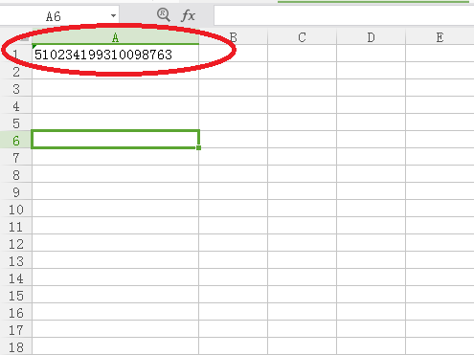Screen dimensions: 474x355
Task: Click the select-all corner of the sheet
Action: 16,37
